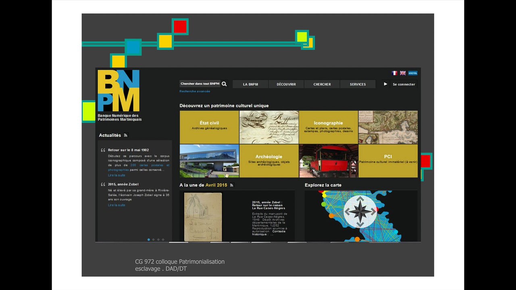Image resolution: width=516 pixels, height=290 pixels.
Task: Open the Actualités RSS feed icon
Action: [126, 135]
